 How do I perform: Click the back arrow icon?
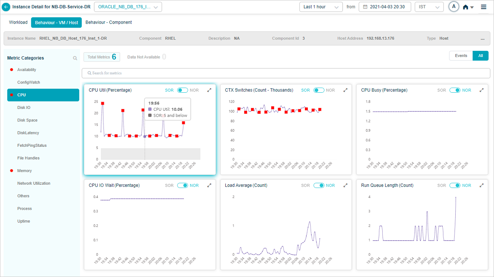coord(6,7)
